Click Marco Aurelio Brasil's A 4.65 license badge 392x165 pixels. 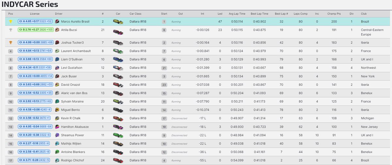36,22
